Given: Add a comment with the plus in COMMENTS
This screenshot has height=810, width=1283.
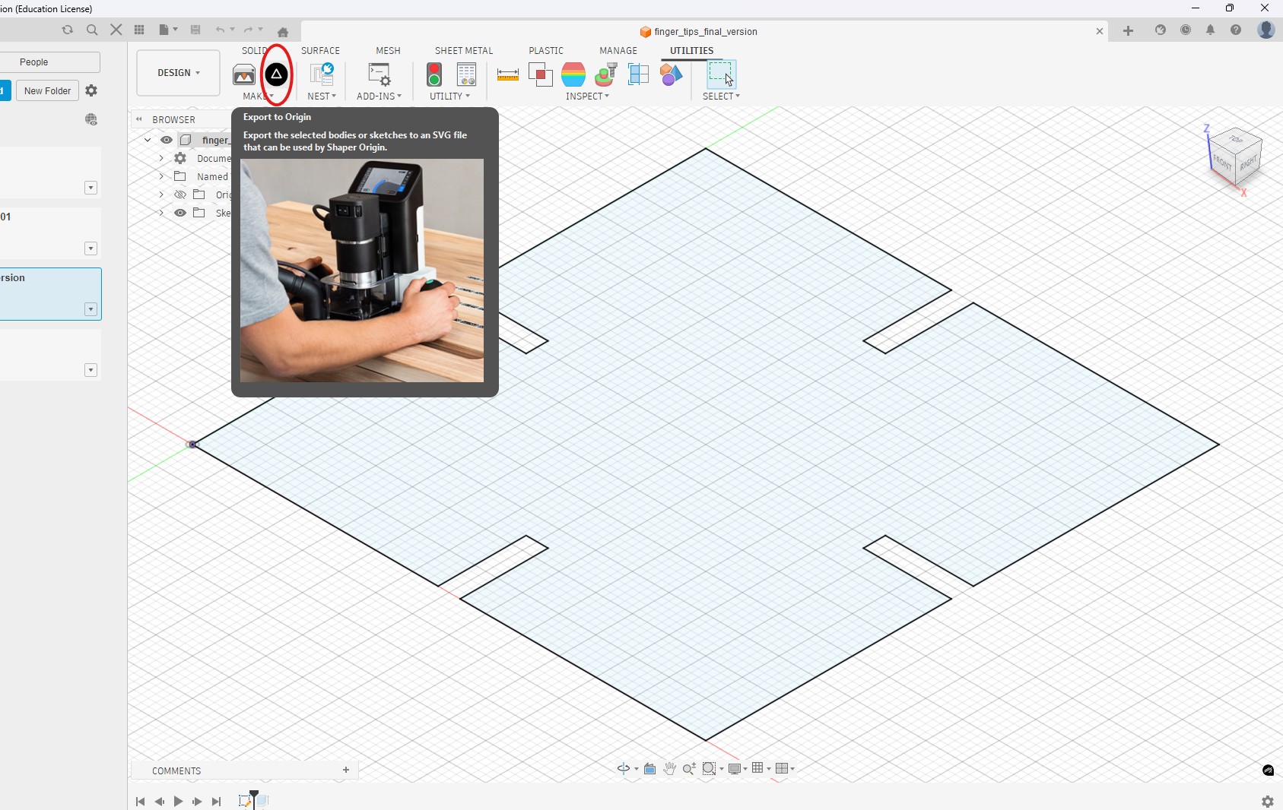Looking at the screenshot, I should pyautogui.click(x=346, y=770).
